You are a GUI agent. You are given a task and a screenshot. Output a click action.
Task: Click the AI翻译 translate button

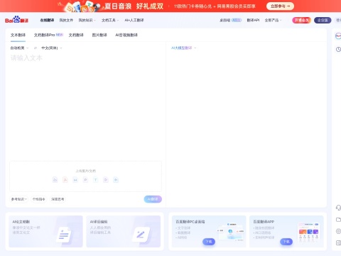point(153,199)
